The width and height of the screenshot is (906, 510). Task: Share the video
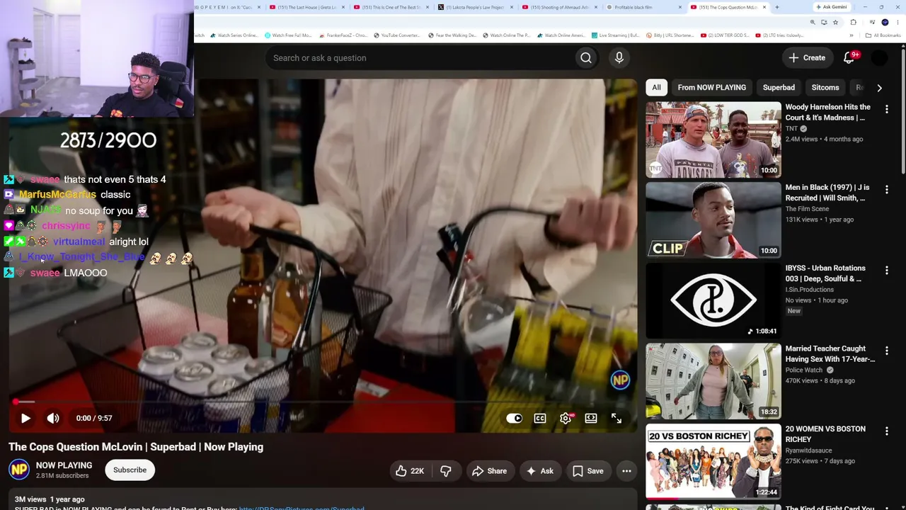click(490, 471)
